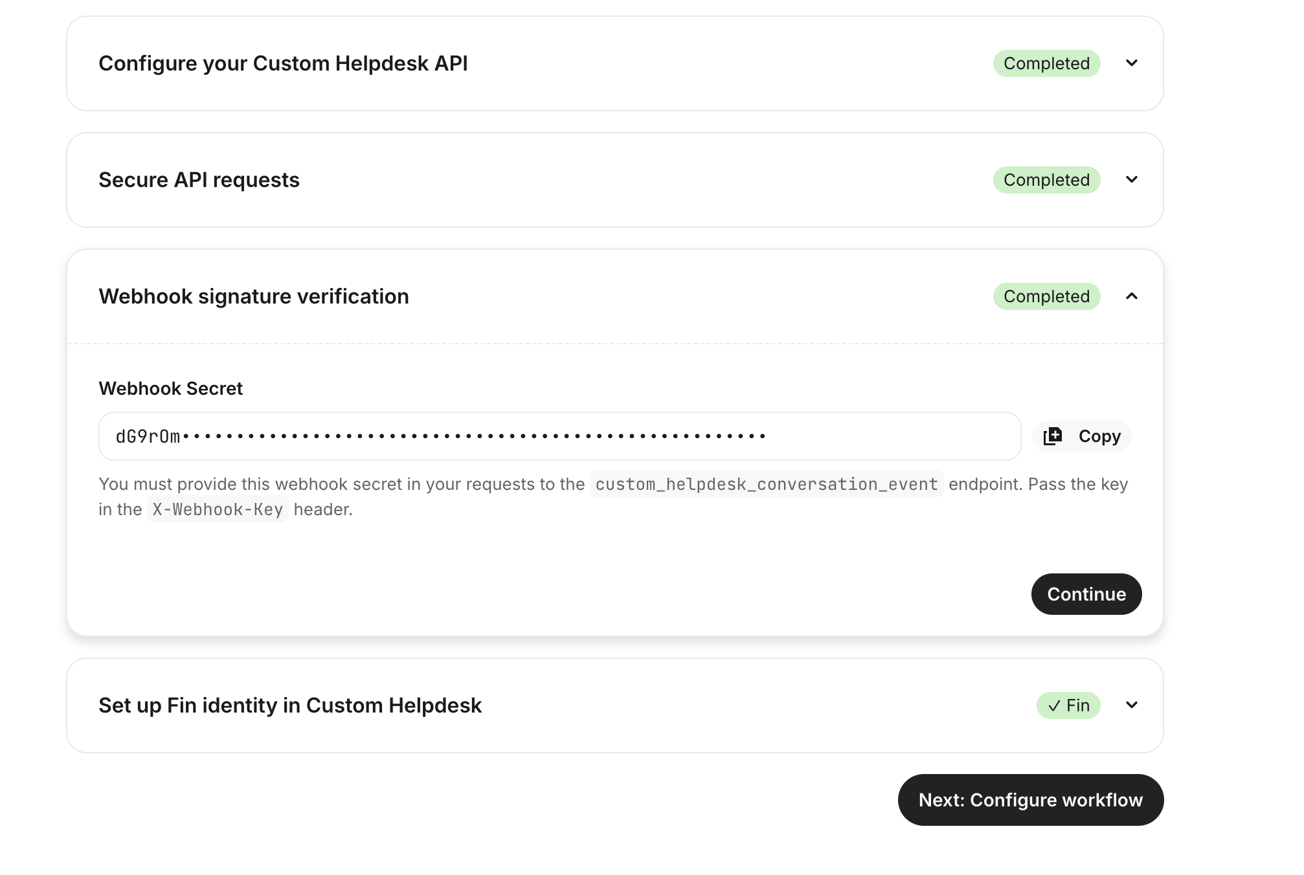Click Next: Configure workflow button
Image resolution: width=1304 pixels, height=875 pixels.
click(1030, 800)
